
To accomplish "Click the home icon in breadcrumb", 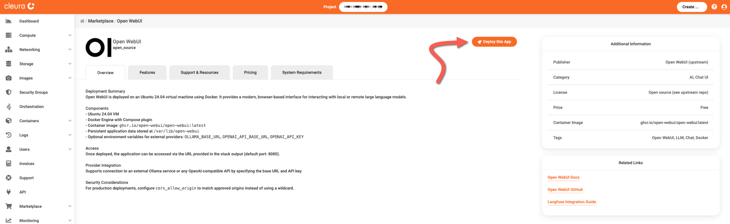I will 82,21.
